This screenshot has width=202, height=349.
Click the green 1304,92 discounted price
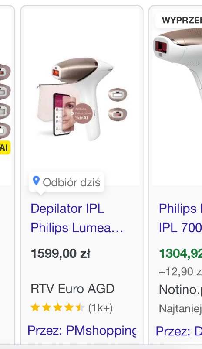pyautogui.click(x=180, y=253)
